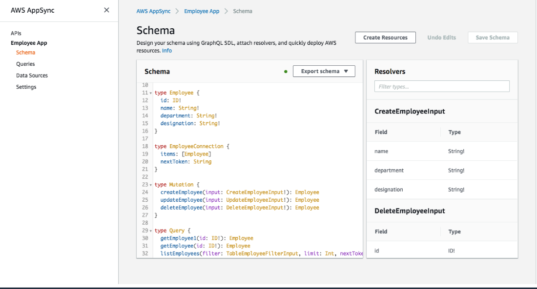Screen dimensions: 537x289
Task: Click the breadcrumb chevron after AWS AppSync
Action: pos(177,11)
